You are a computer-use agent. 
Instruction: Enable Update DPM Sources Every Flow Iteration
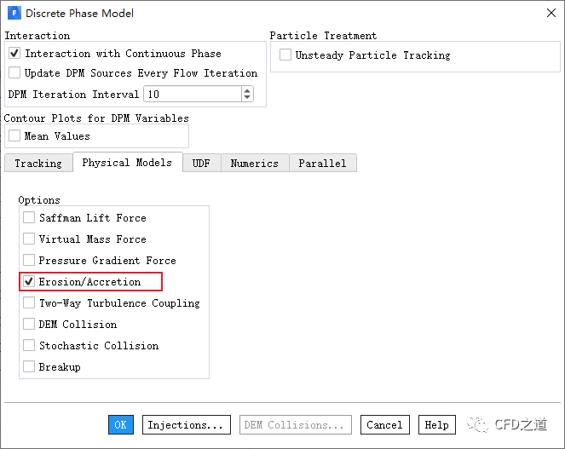pyautogui.click(x=14, y=74)
